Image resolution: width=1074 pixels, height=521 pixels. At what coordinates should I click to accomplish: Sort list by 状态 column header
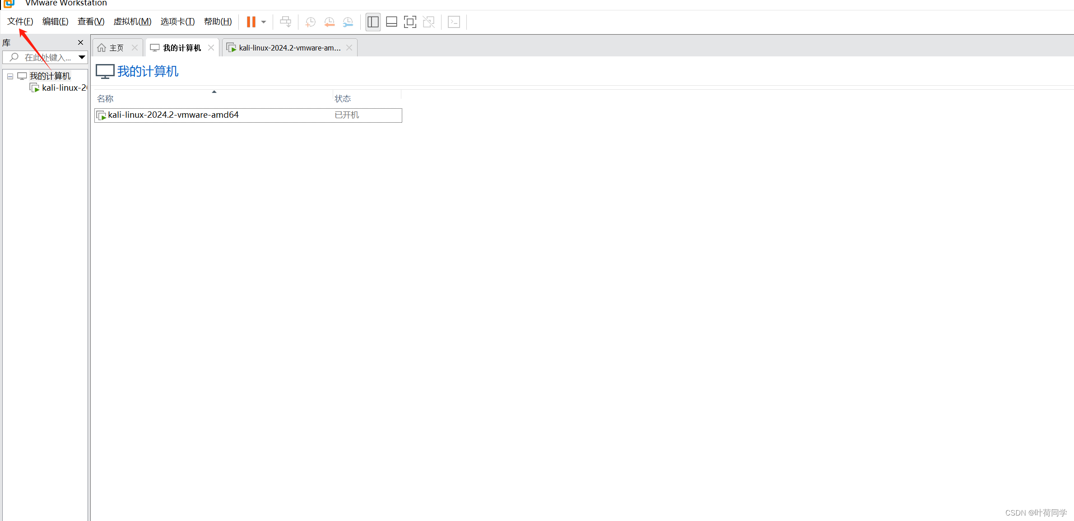[x=367, y=98]
